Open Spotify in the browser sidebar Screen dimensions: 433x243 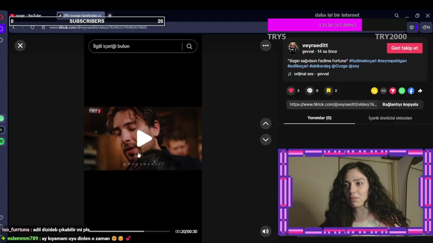pyautogui.click(x=2, y=142)
